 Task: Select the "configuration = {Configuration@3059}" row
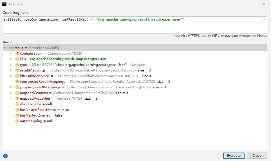[135, 53]
